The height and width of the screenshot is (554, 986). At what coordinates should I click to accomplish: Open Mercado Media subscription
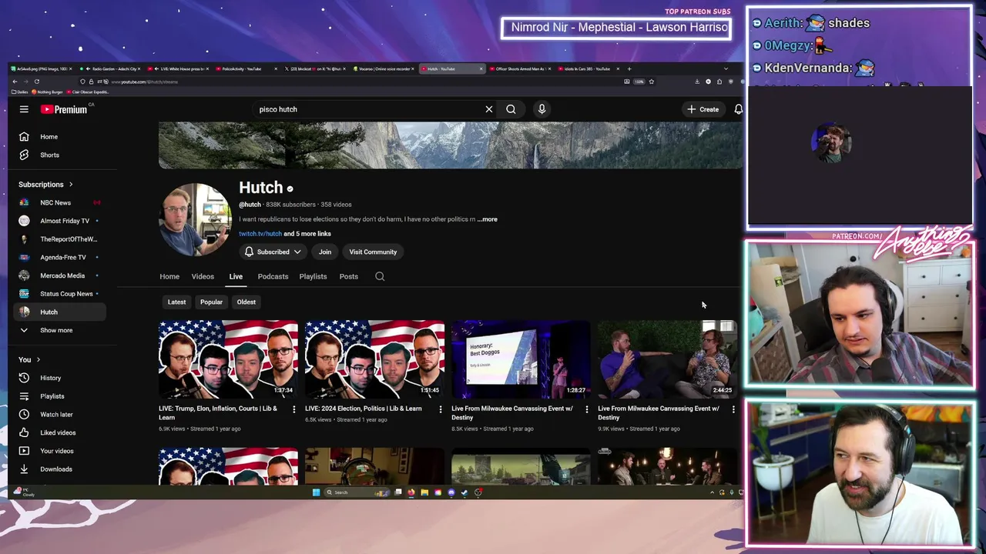pos(62,275)
